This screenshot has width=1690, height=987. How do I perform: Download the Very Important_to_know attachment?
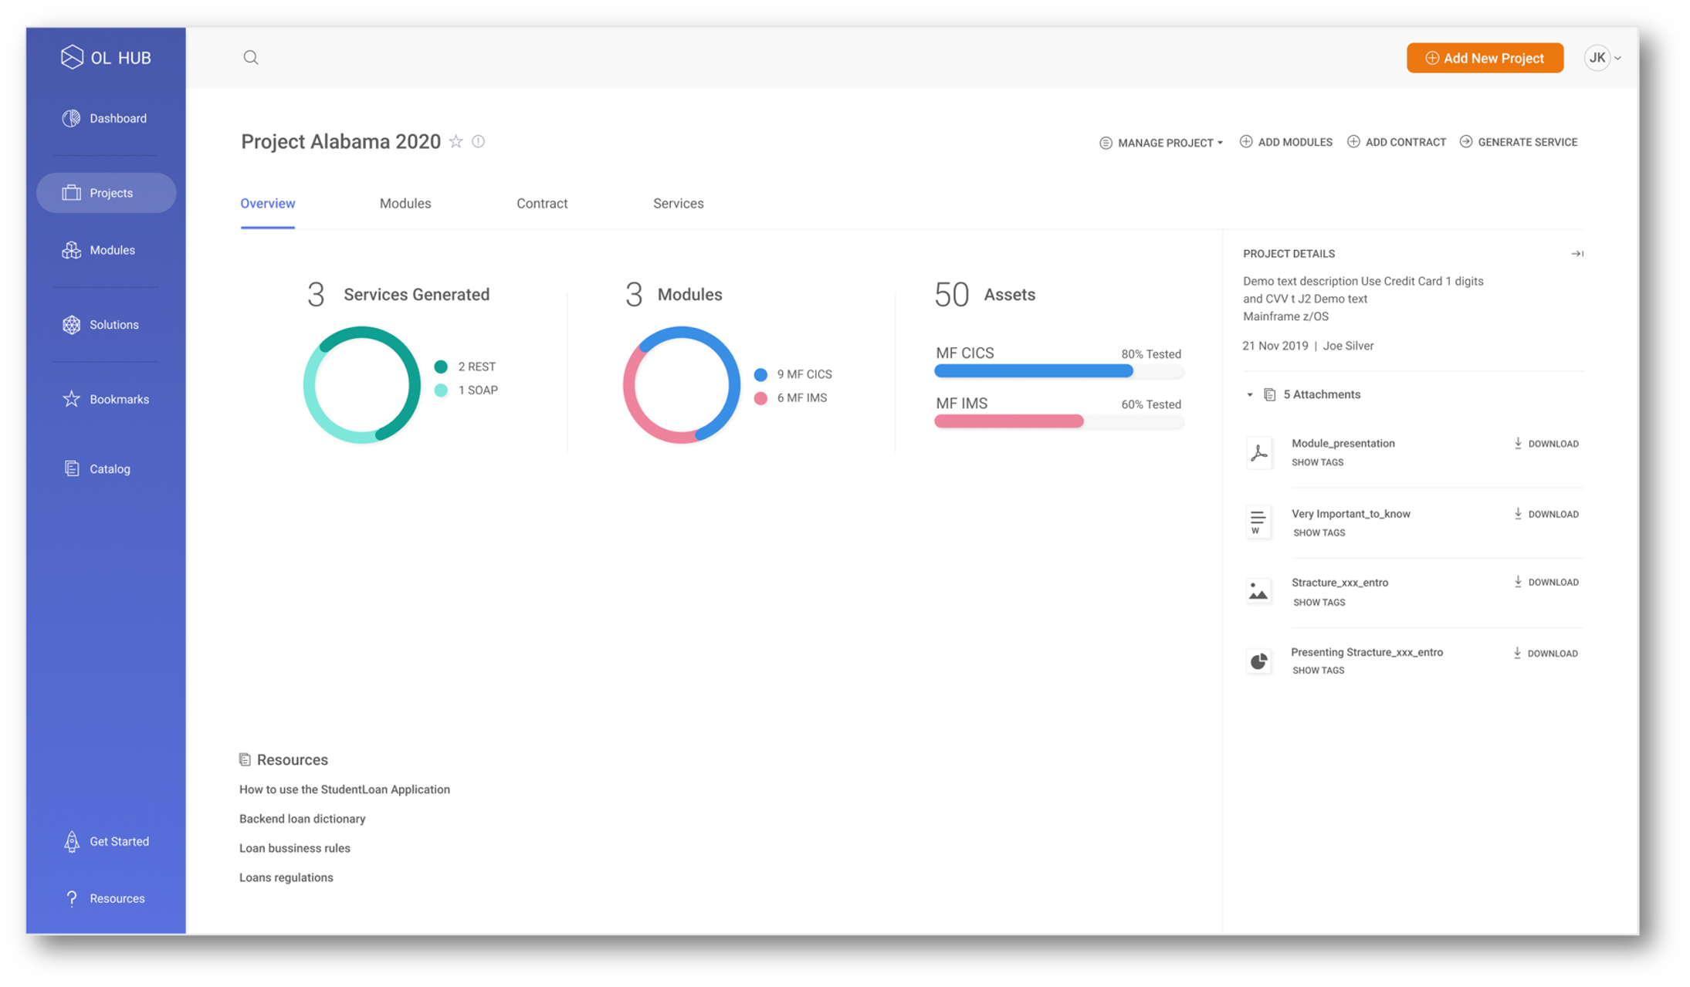pos(1546,514)
